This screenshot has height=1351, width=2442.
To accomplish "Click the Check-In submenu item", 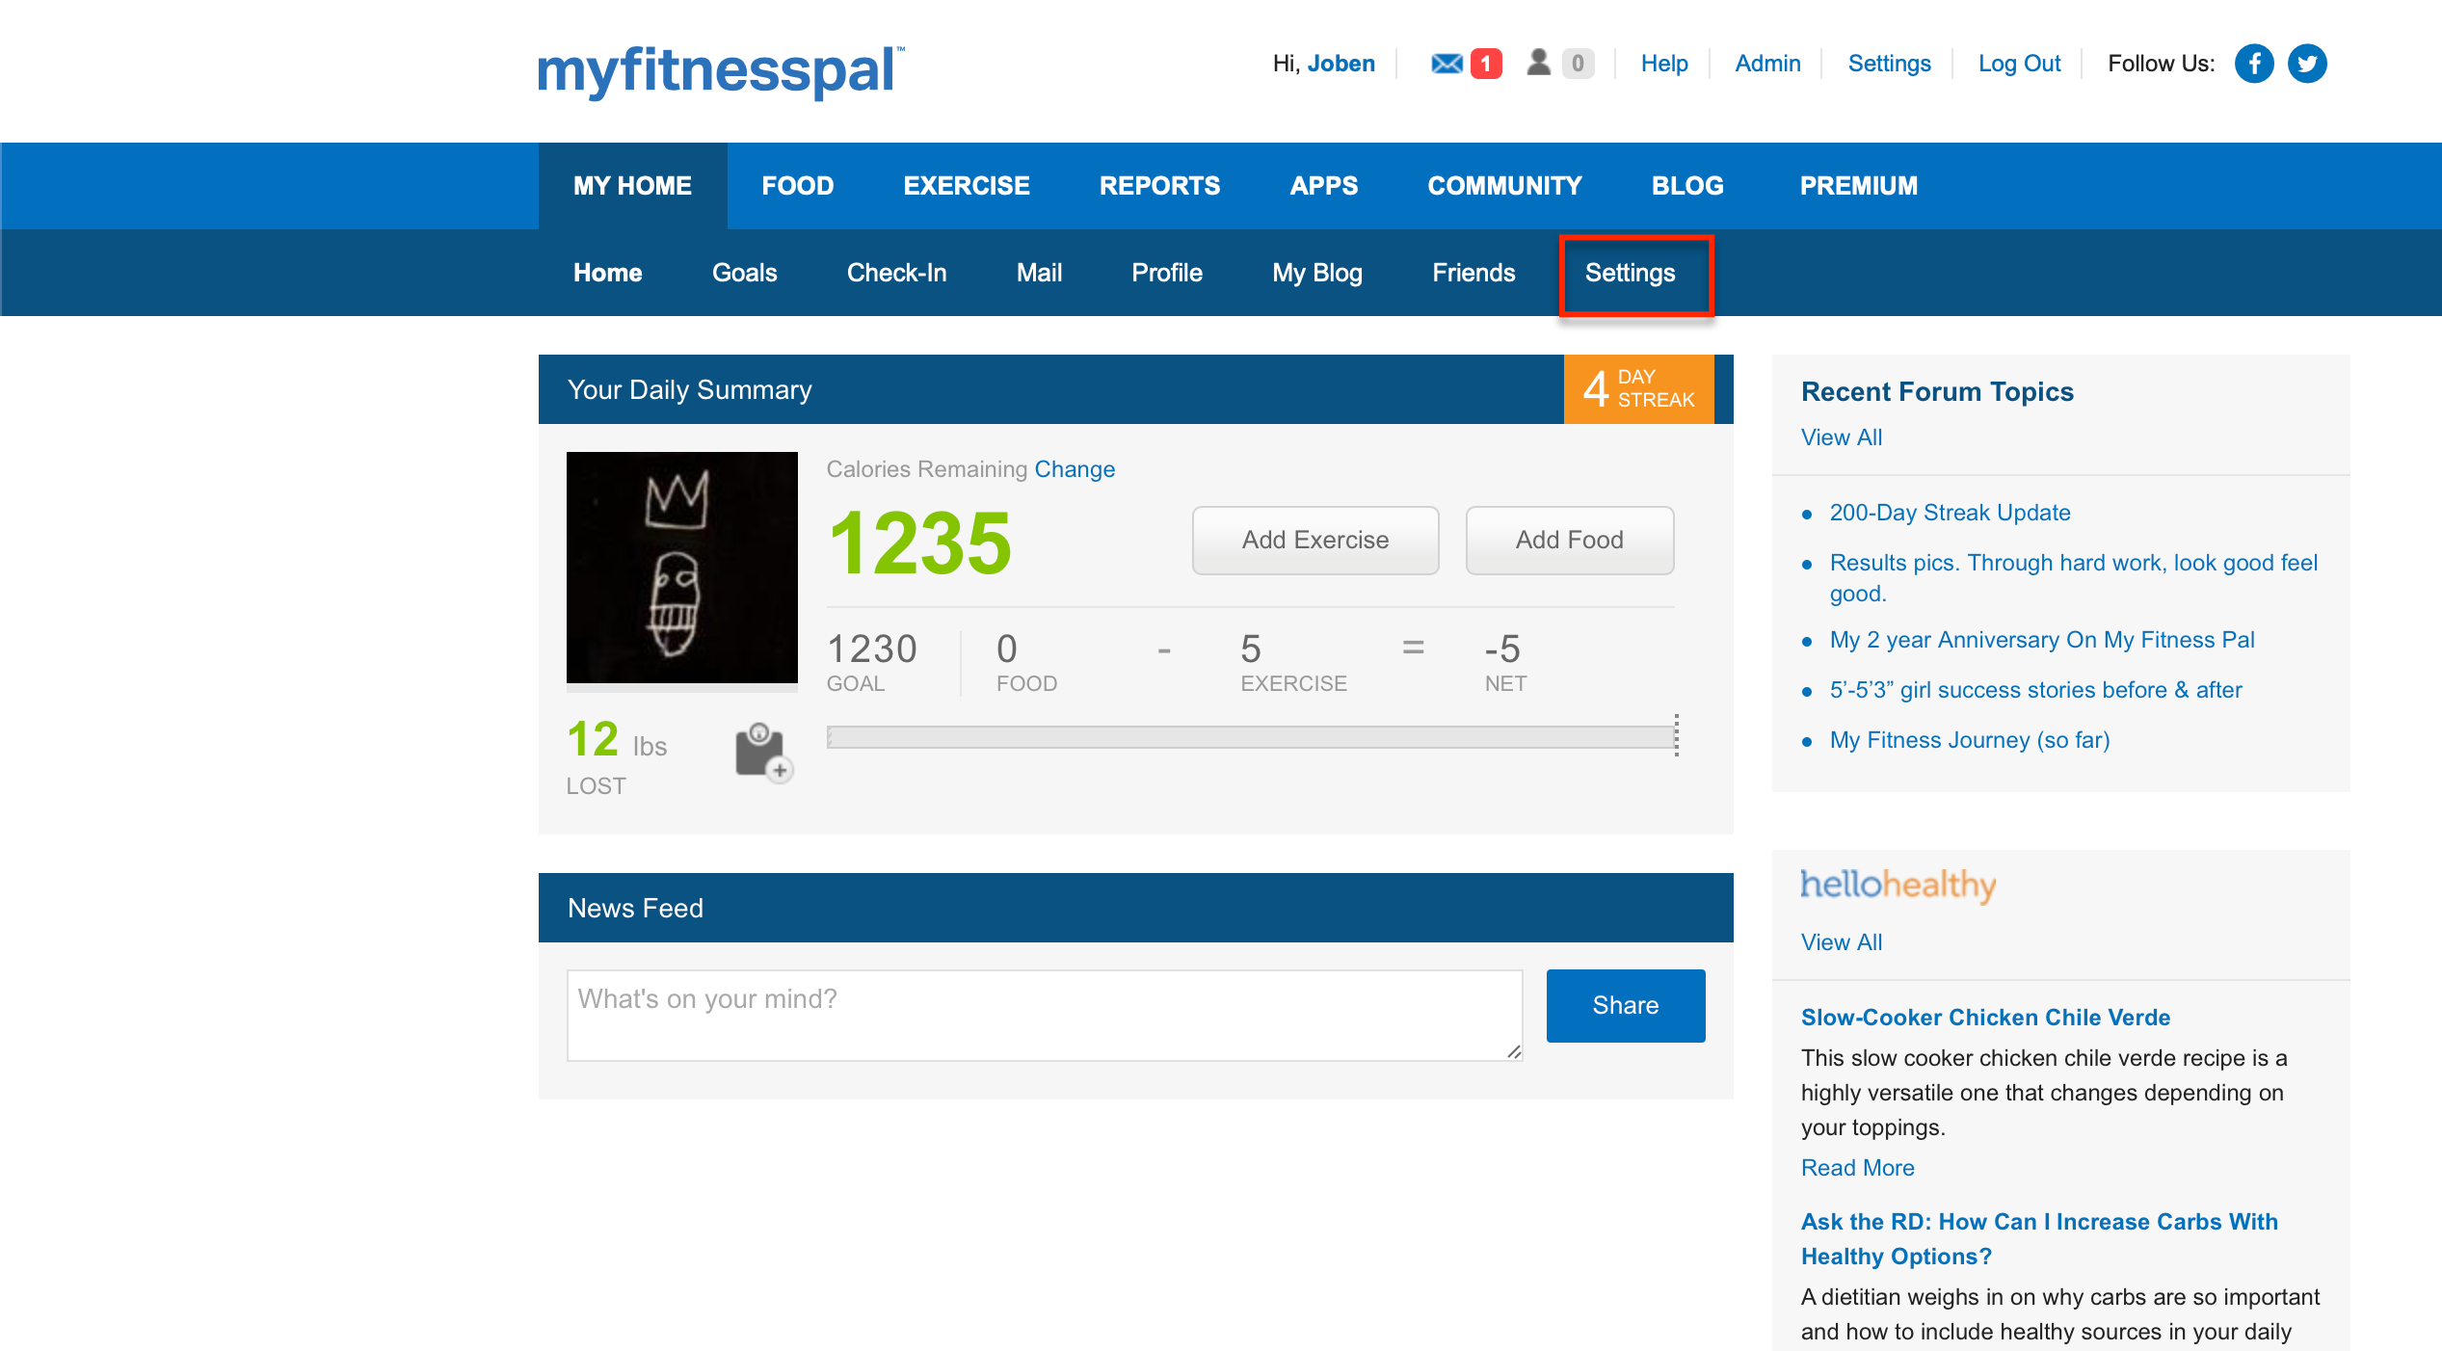I will 896,273.
